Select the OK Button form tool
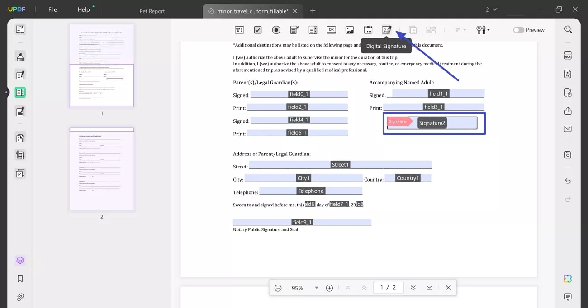The width and height of the screenshot is (588, 308). pos(331,30)
